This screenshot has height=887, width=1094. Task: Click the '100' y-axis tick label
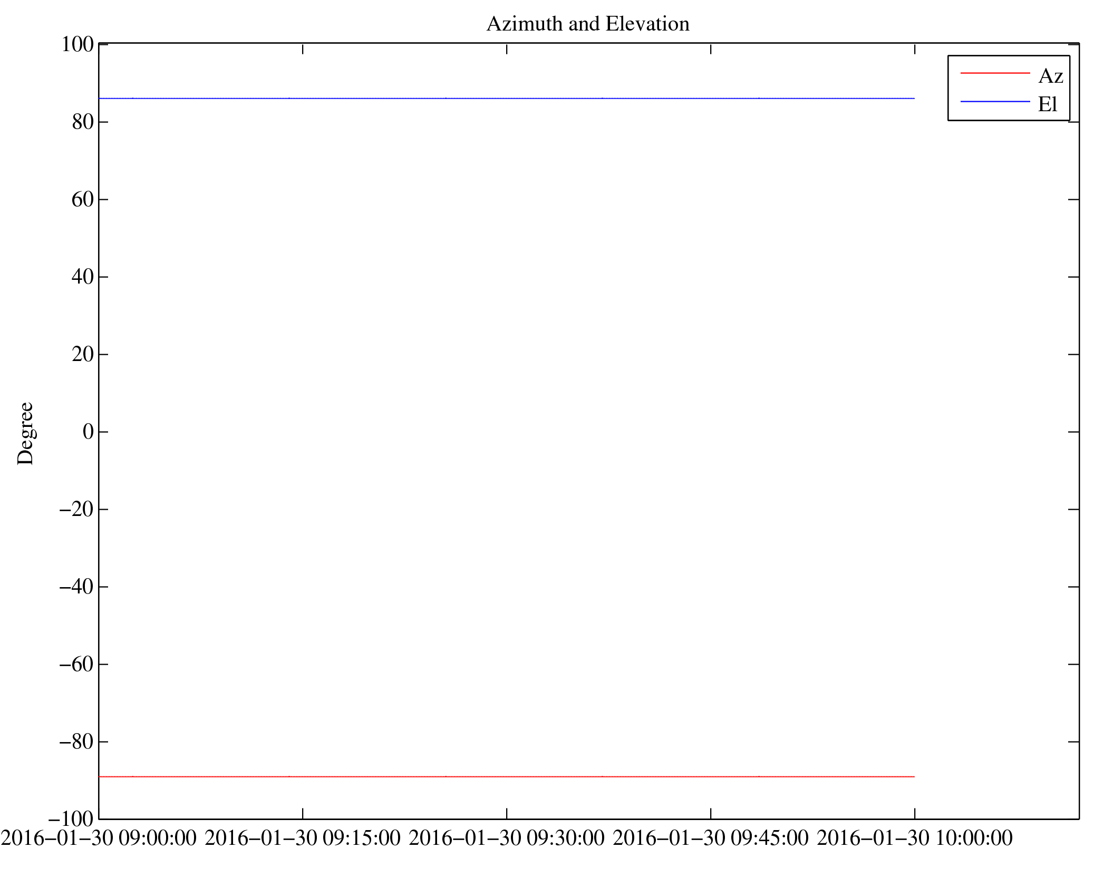pyautogui.click(x=77, y=44)
